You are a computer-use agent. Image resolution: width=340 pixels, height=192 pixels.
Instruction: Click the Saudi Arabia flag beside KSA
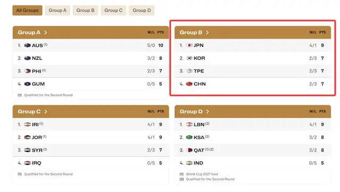(x=189, y=137)
